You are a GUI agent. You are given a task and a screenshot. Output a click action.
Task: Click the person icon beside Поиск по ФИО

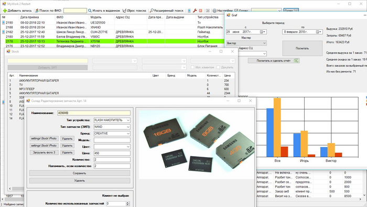37,10
